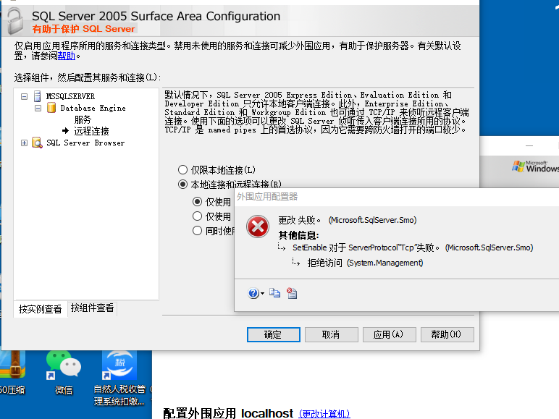Click the Database Engine cylinder icon
This screenshot has height=419, width=559.
coord(51,108)
